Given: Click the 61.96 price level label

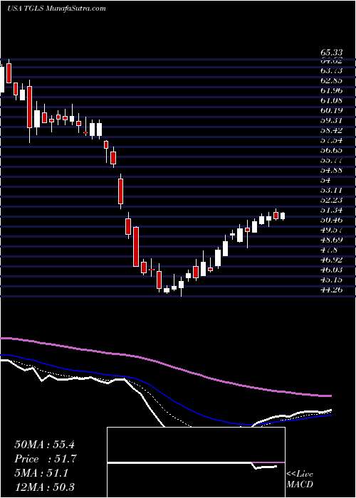Looking at the screenshot, I should [x=332, y=90].
